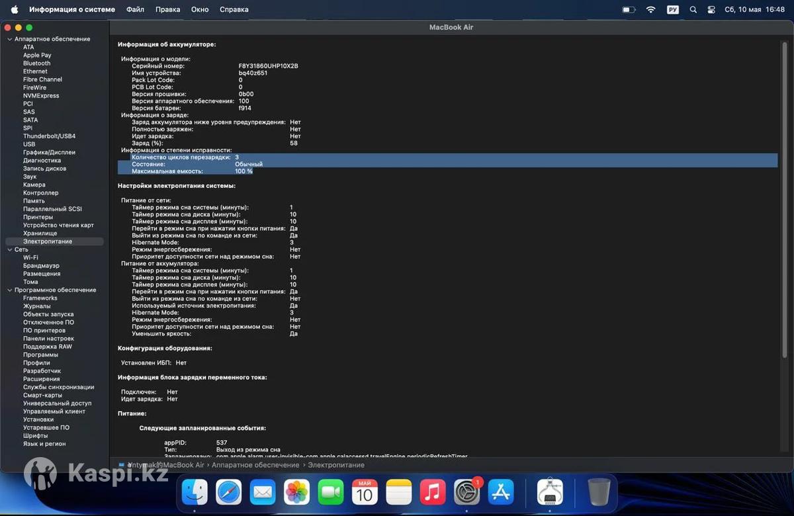Select Диагностика in the sidebar
794x516 pixels.
(42, 160)
